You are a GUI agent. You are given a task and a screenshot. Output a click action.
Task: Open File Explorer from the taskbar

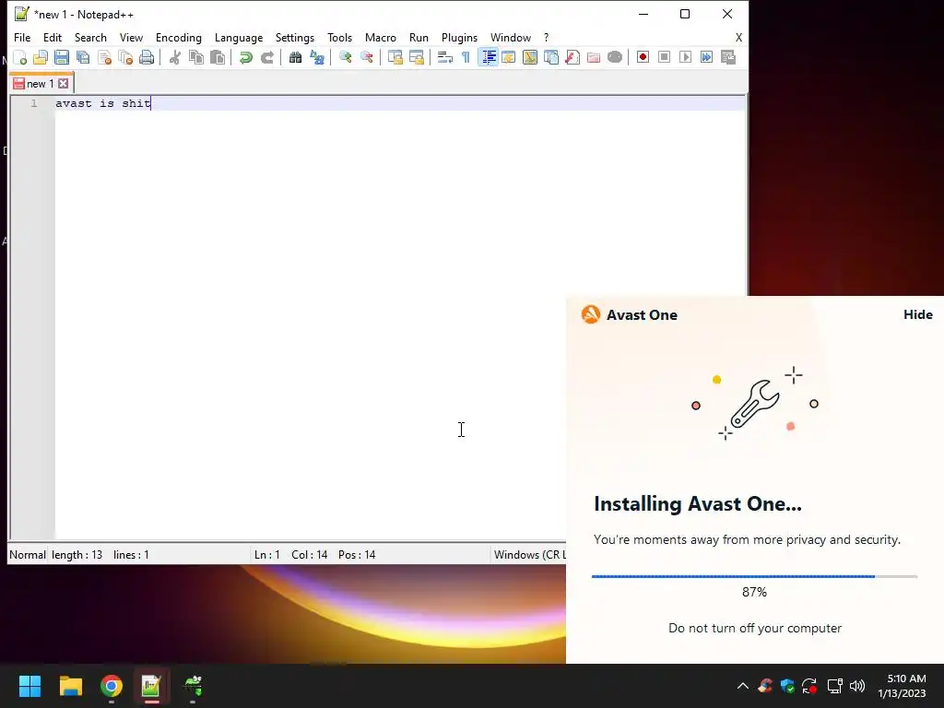tap(70, 686)
